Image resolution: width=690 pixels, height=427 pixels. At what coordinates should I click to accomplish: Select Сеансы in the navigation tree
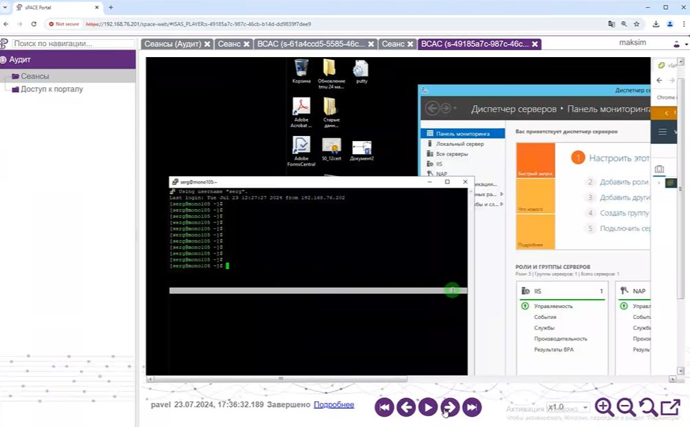point(34,76)
